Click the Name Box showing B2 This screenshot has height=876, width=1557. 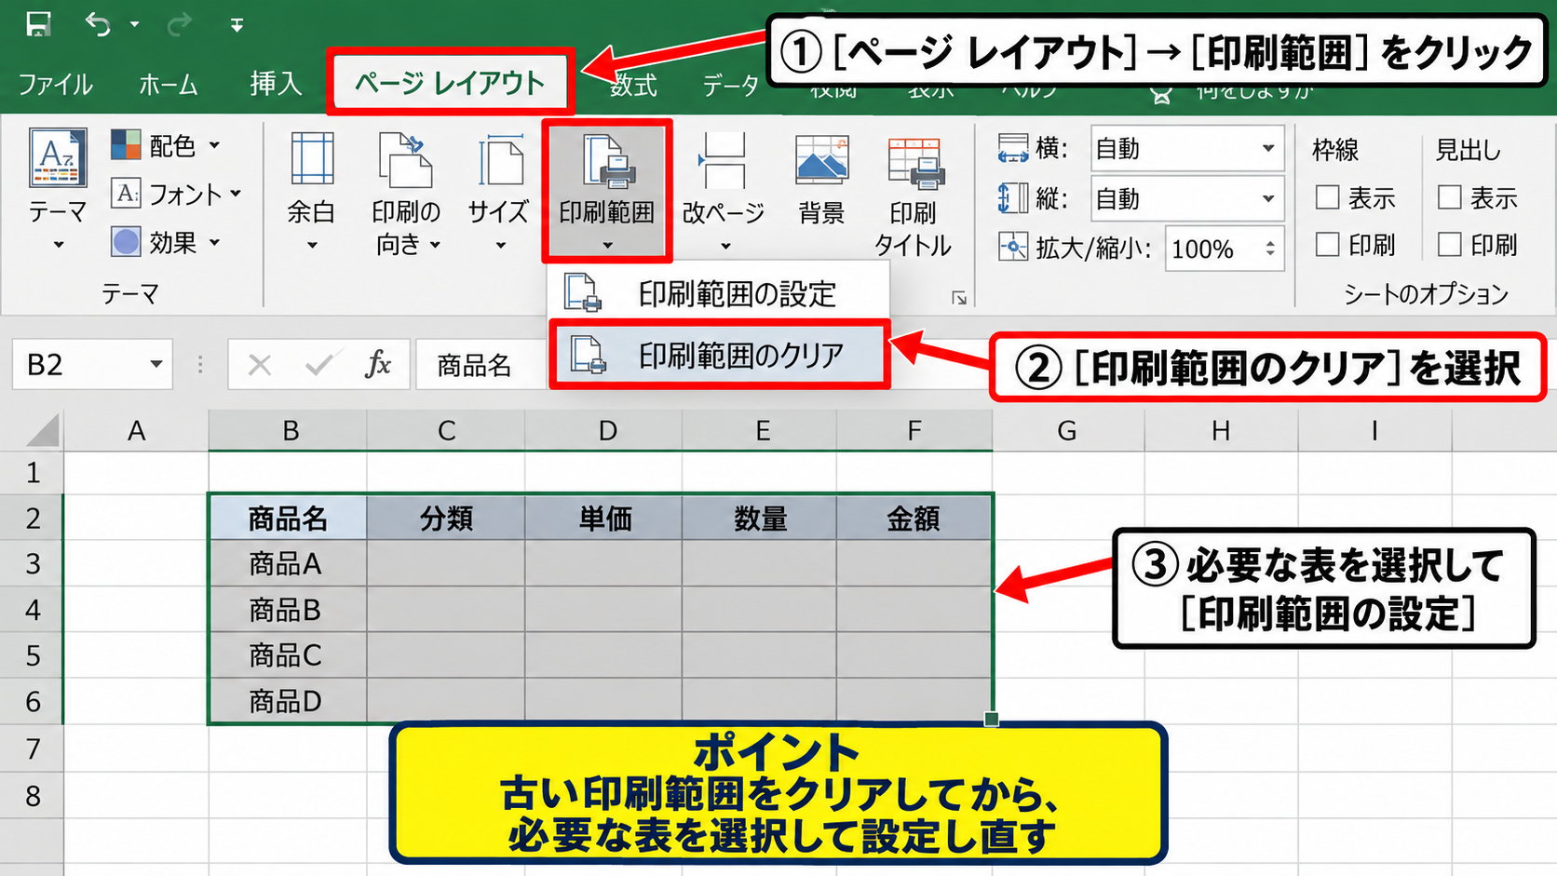point(92,365)
